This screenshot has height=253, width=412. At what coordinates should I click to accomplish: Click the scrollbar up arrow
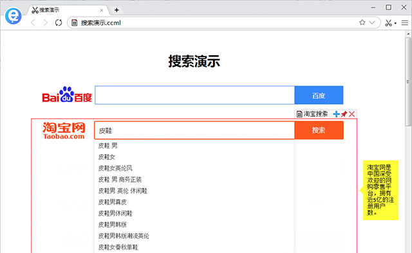click(x=408, y=34)
